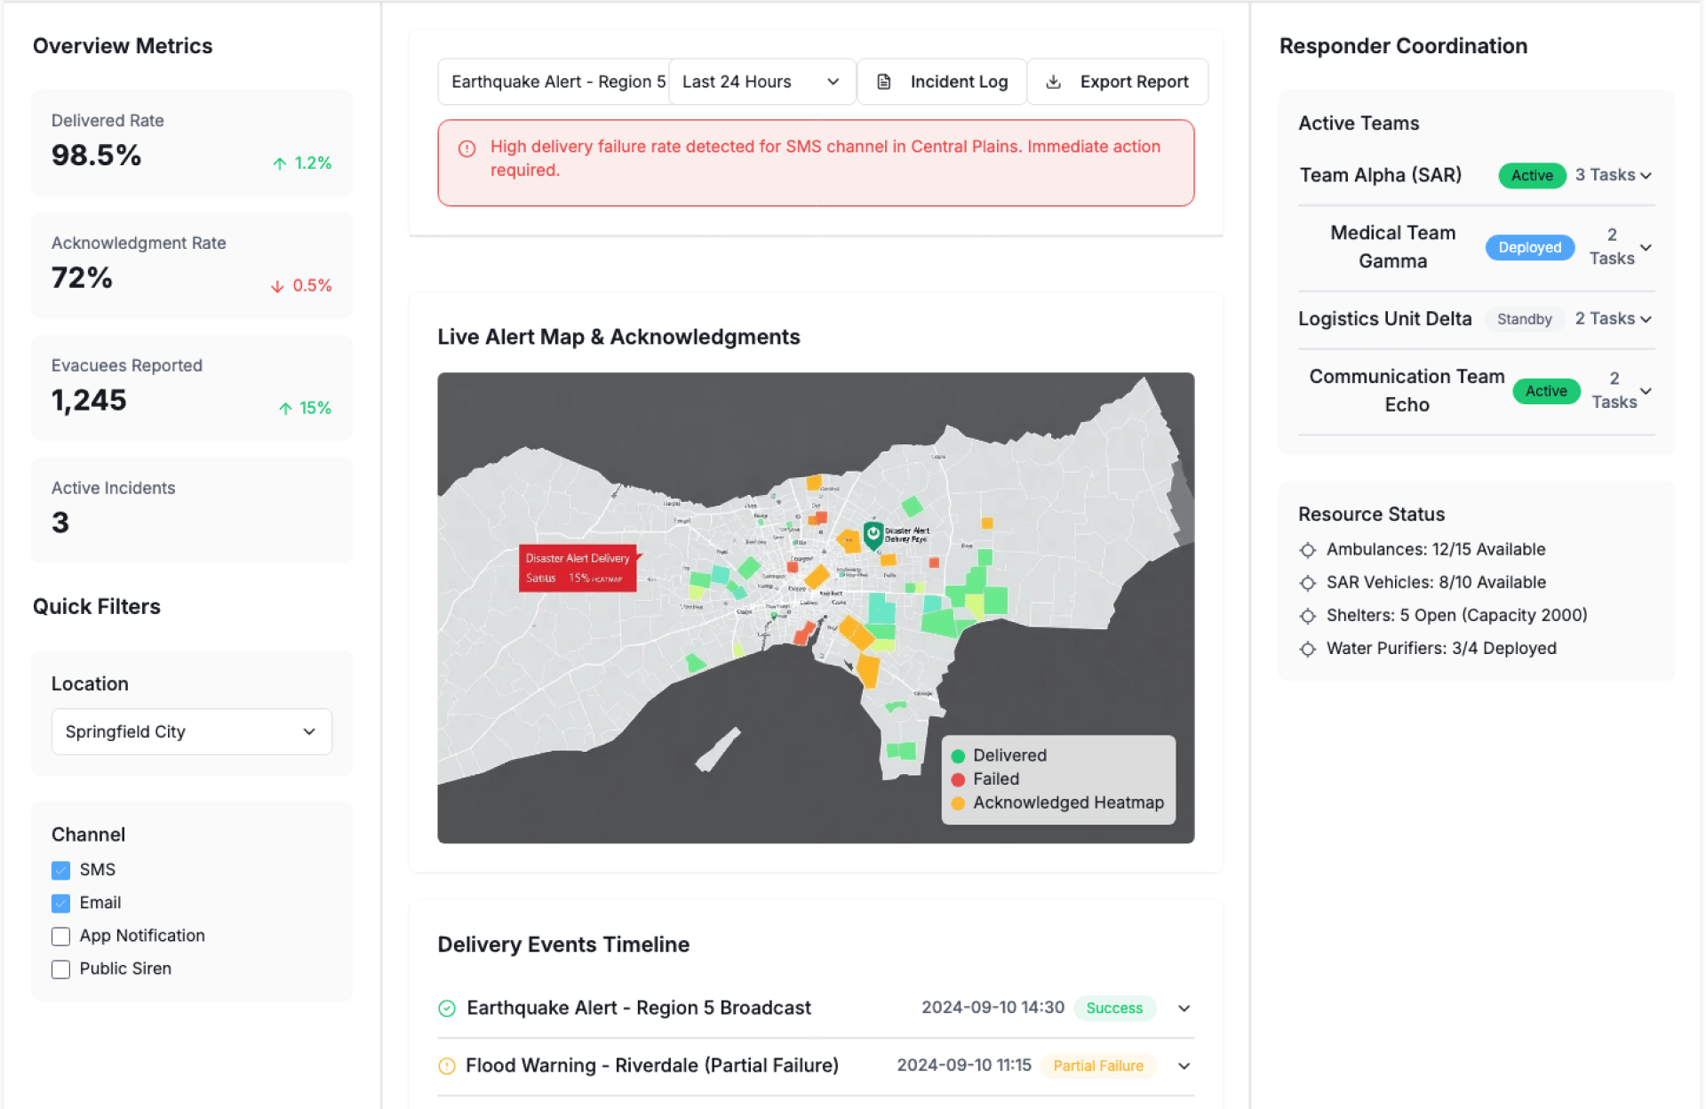This screenshot has width=1706, height=1109.
Task: Click the Failed red legend swatch
Action: click(958, 779)
